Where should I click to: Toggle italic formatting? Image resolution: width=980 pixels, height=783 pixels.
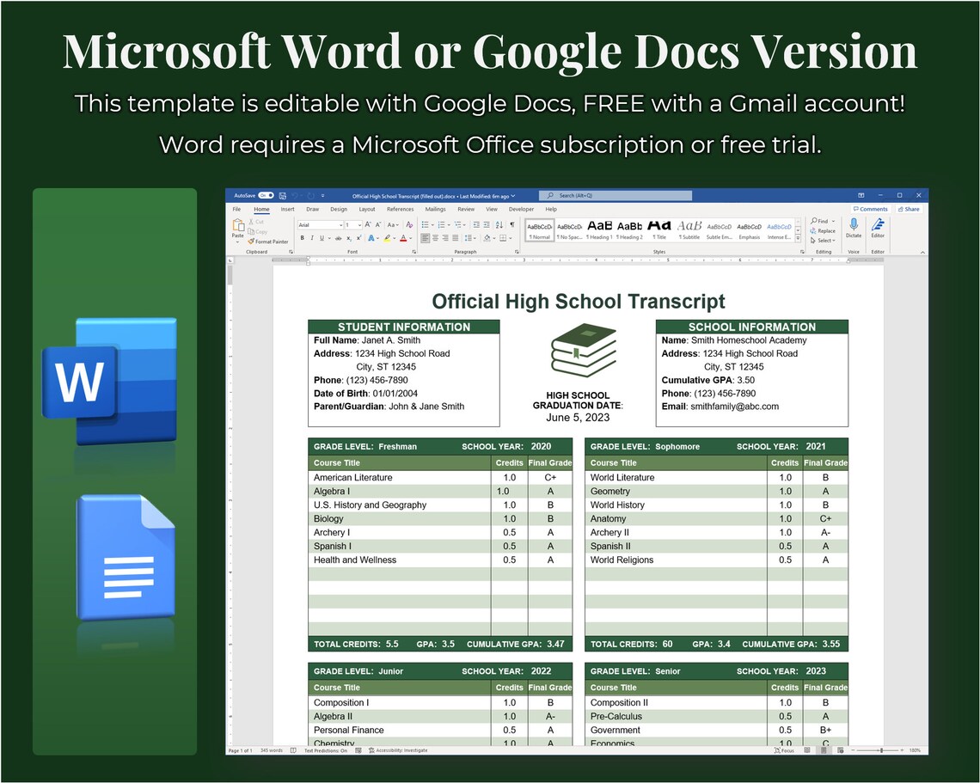pyautogui.click(x=312, y=238)
